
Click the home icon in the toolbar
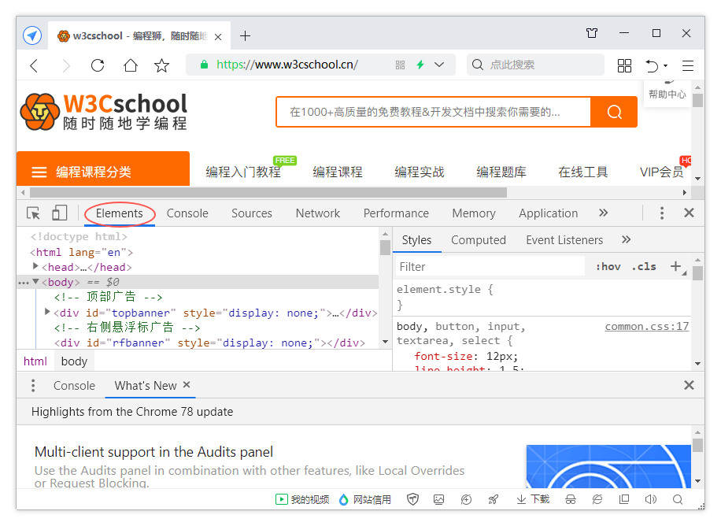point(130,65)
